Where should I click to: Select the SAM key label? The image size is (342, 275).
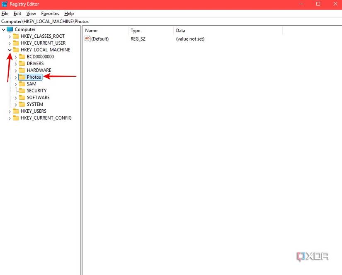[x=32, y=84]
